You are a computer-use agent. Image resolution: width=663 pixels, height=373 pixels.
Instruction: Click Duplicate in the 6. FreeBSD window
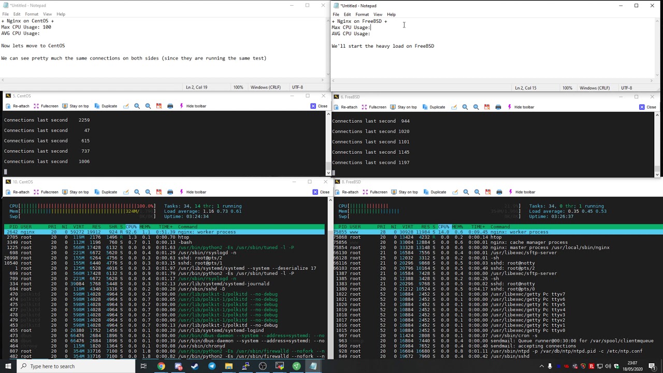click(434, 107)
